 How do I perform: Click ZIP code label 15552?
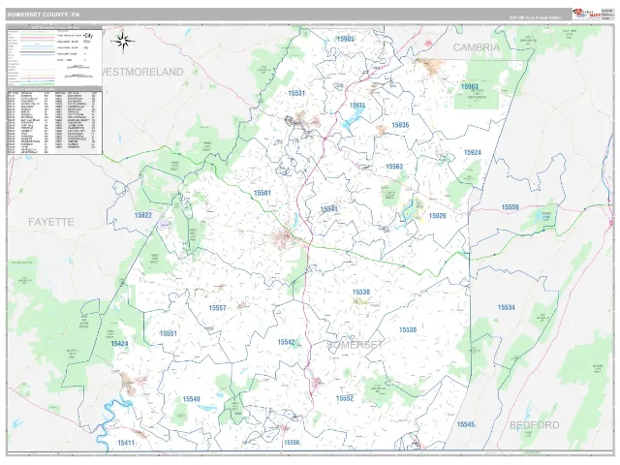345,398
